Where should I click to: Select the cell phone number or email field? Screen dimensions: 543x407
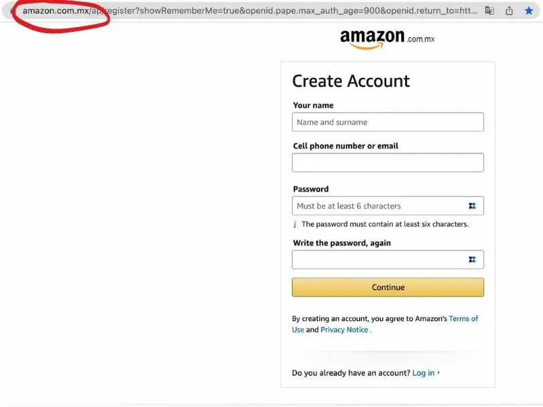pos(387,162)
